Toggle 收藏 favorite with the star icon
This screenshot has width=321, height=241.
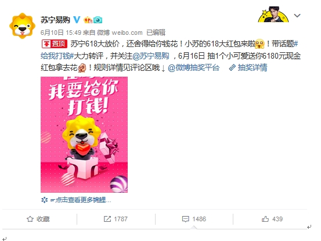point(38,219)
